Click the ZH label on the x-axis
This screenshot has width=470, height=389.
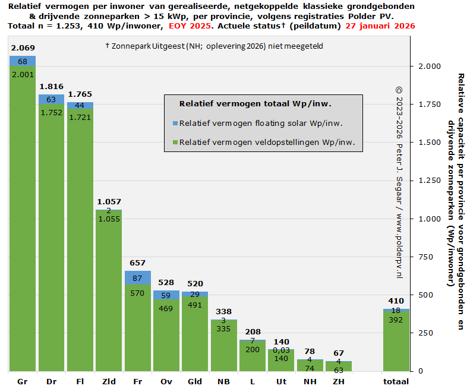339,381
